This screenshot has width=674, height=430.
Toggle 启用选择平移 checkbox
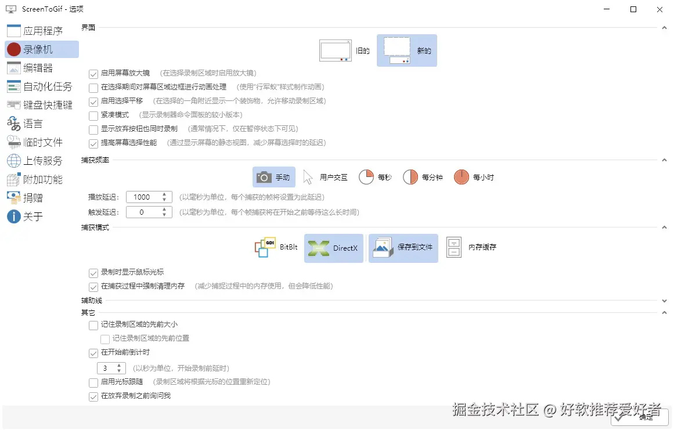(93, 102)
